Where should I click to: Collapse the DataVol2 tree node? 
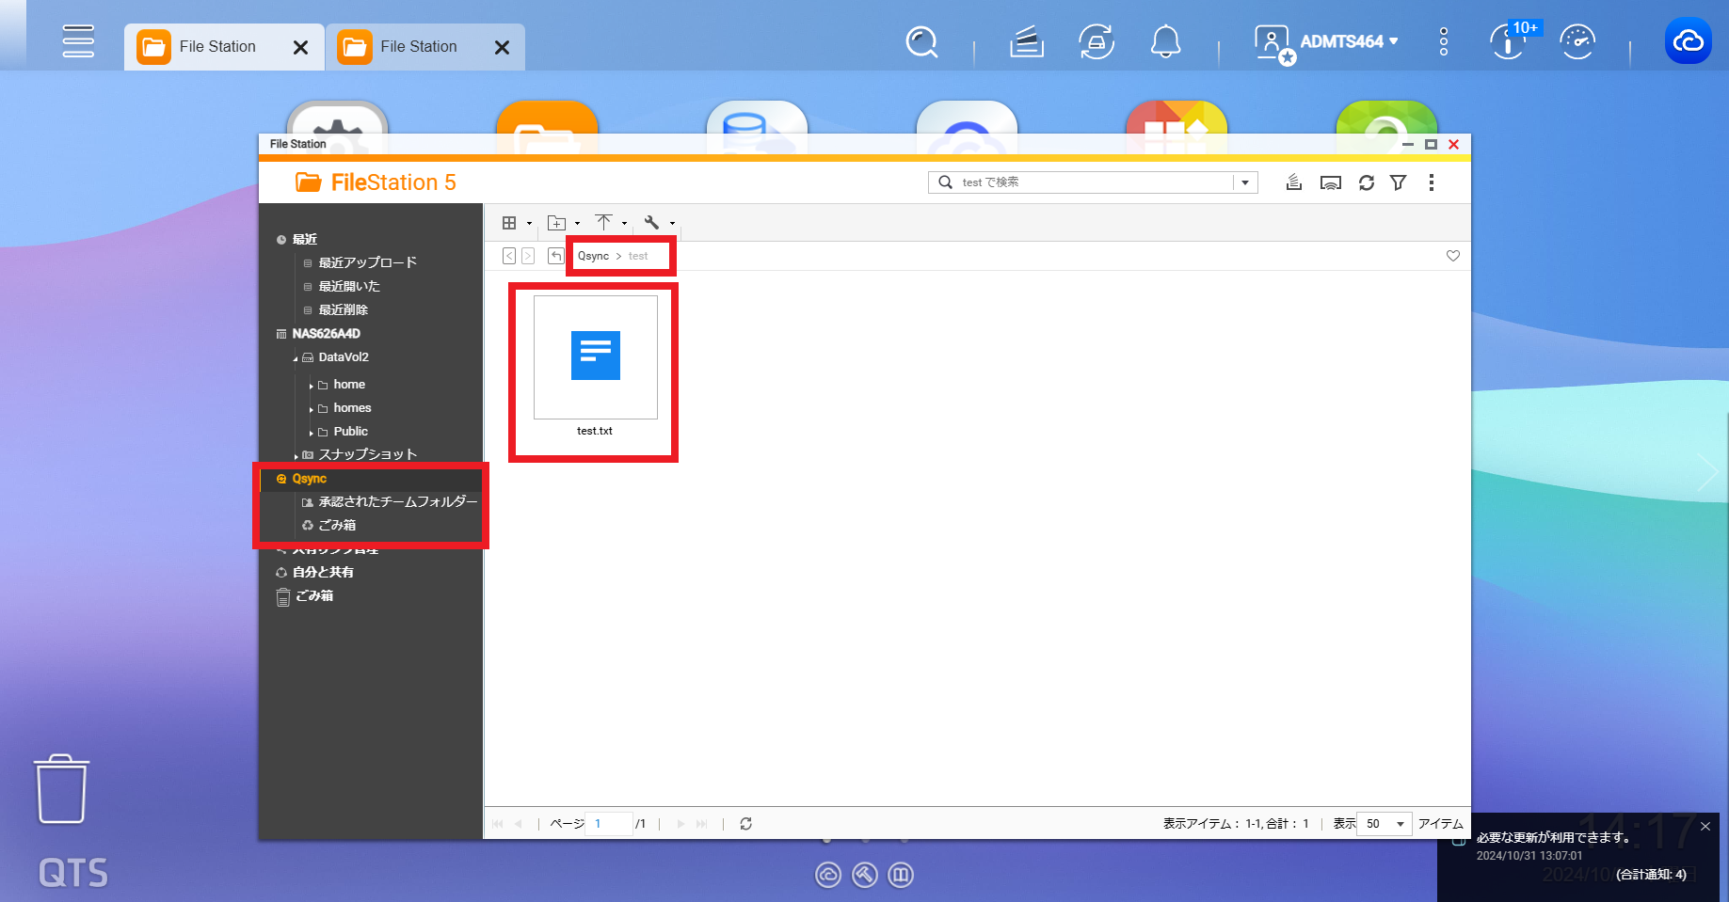pyautogui.click(x=295, y=358)
